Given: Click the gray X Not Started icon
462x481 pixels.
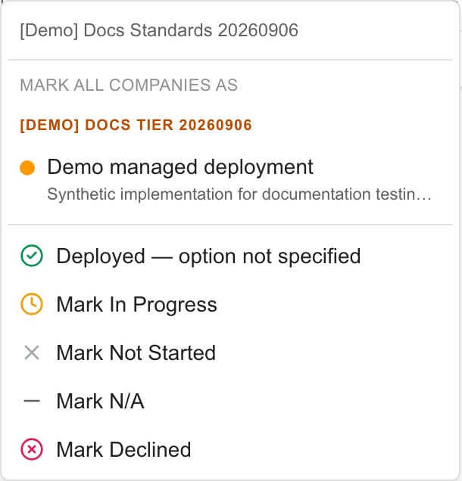Looking at the screenshot, I should tap(32, 352).
